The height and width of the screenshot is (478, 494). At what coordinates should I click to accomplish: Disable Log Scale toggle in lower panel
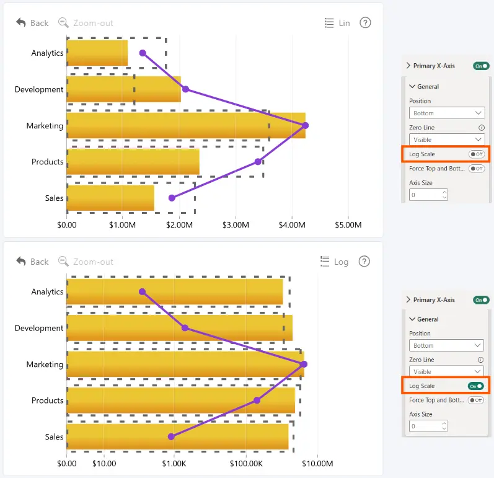click(476, 386)
